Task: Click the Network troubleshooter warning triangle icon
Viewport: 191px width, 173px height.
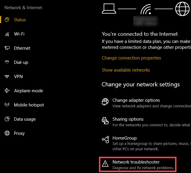Action: 105,164
